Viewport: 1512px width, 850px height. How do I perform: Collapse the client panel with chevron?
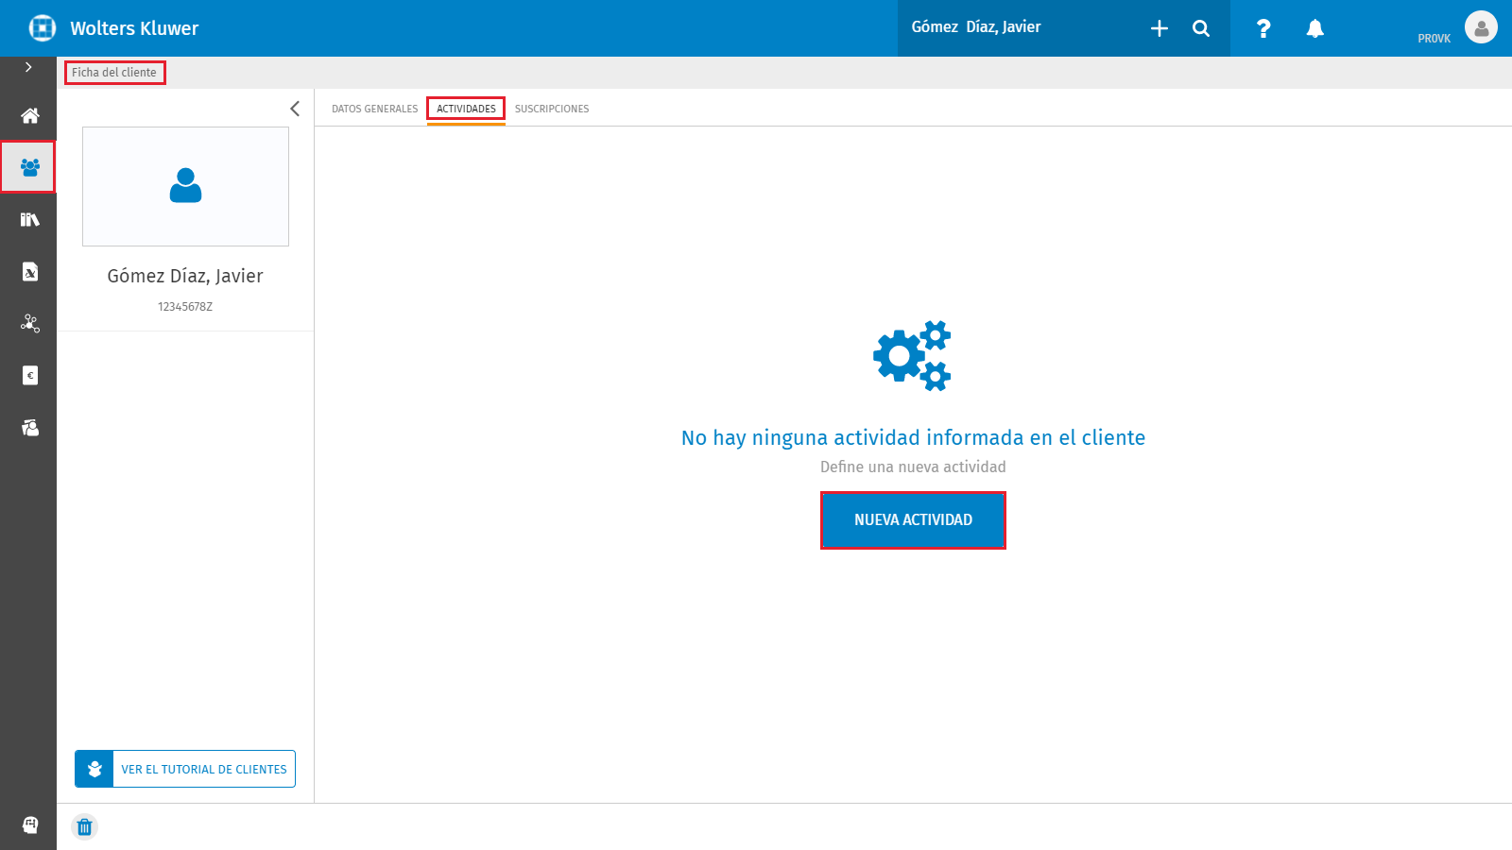(x=295, y=109)
